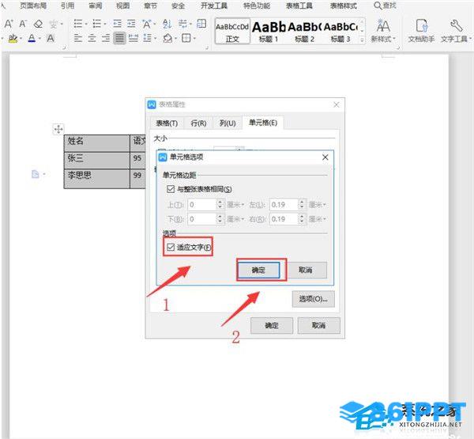Toggle 适应文字(F) checkbox
This screenshot has width=474, height=439.
pyautogui.click(x=171, y=247)
